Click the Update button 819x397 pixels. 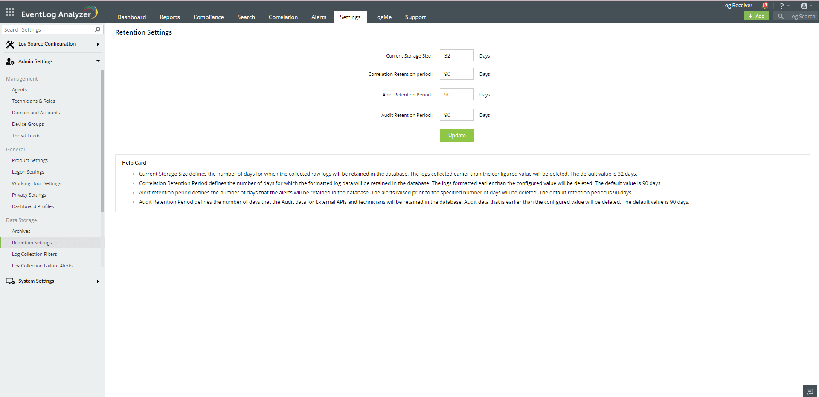point(457,135)
